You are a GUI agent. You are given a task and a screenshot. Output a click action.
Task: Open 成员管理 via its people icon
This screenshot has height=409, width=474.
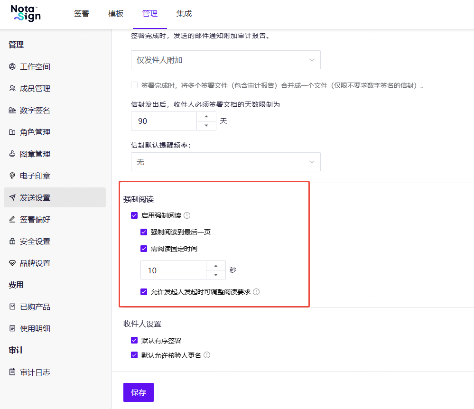coord(12,88)
